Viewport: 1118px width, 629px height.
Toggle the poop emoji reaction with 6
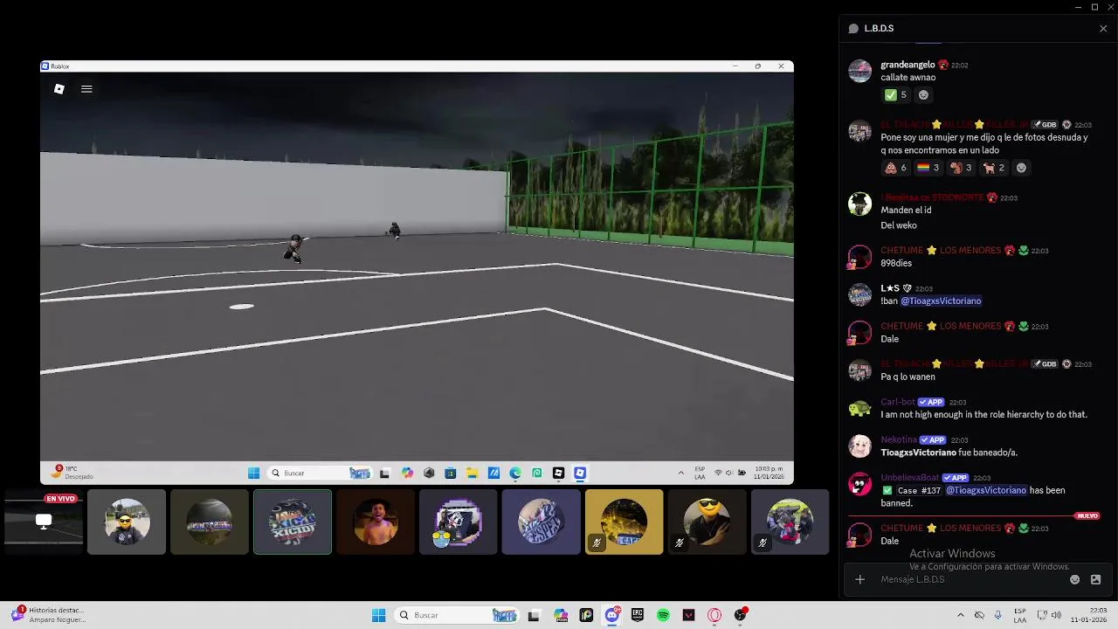895,168
